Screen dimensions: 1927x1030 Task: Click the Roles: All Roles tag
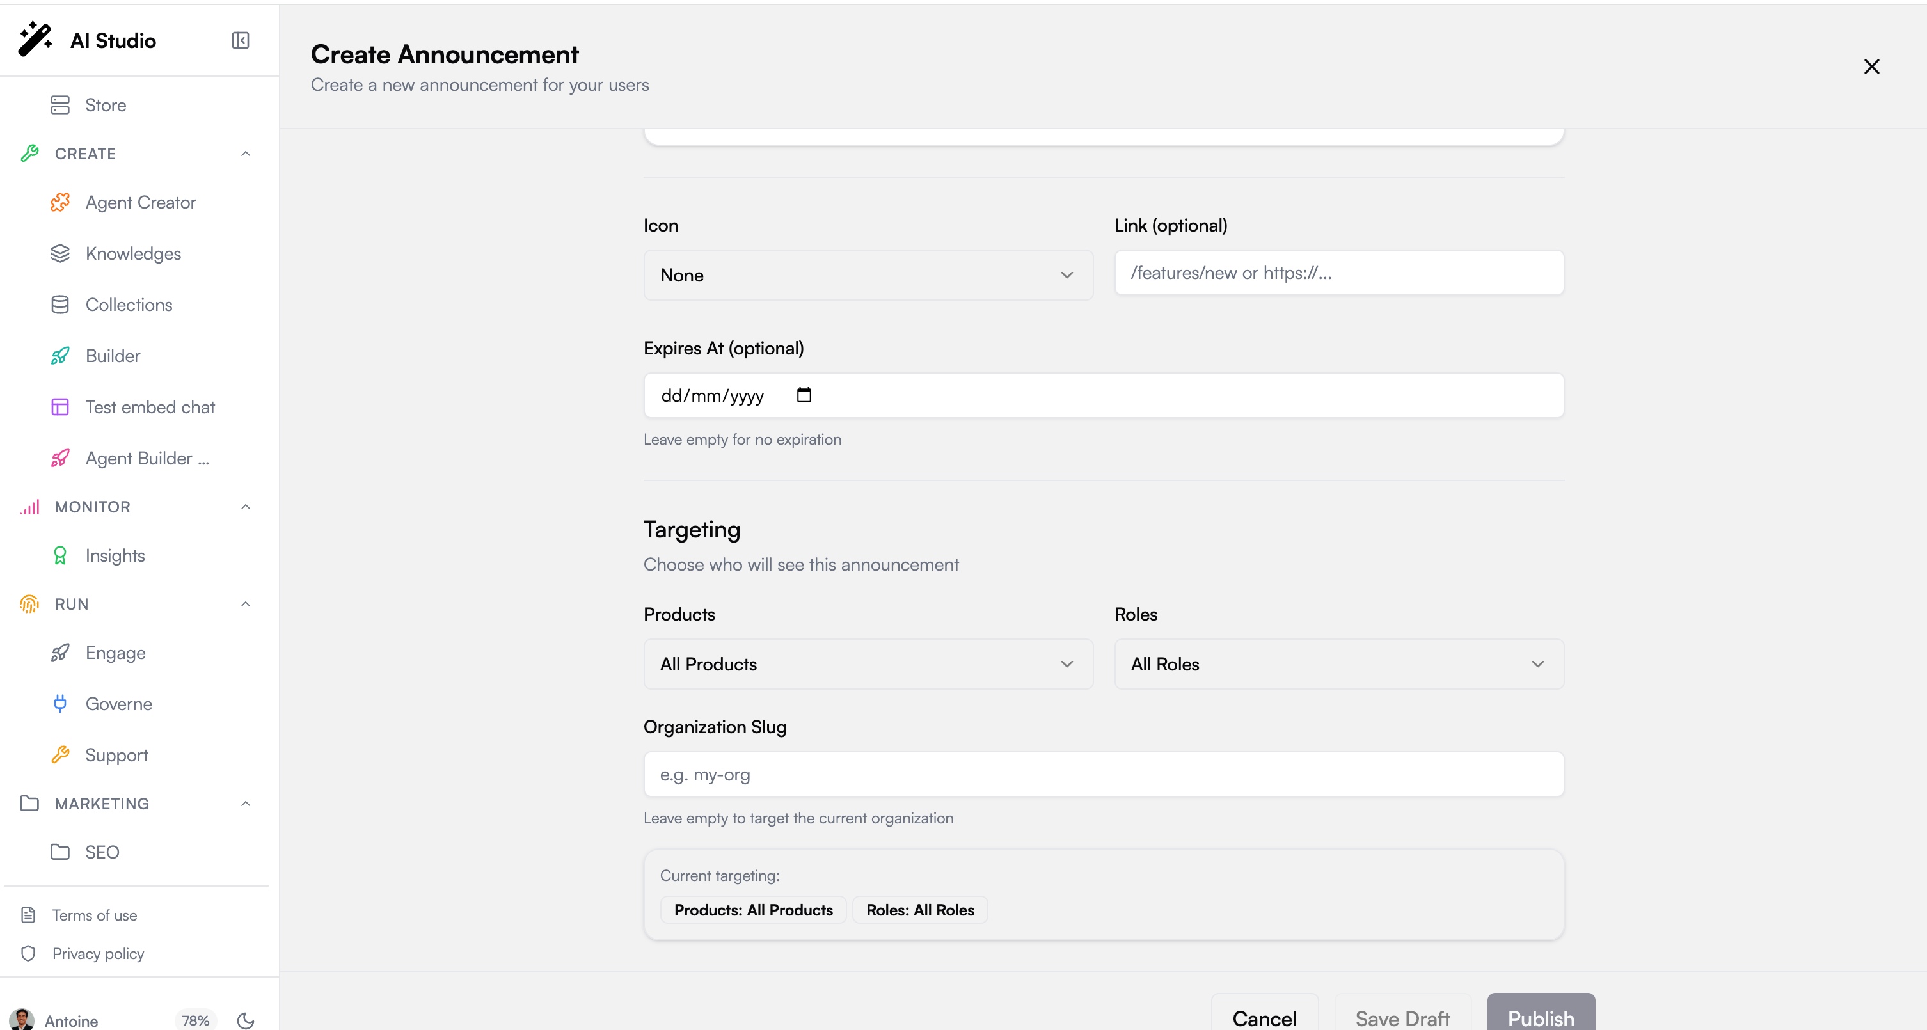[x=920, y=910]
